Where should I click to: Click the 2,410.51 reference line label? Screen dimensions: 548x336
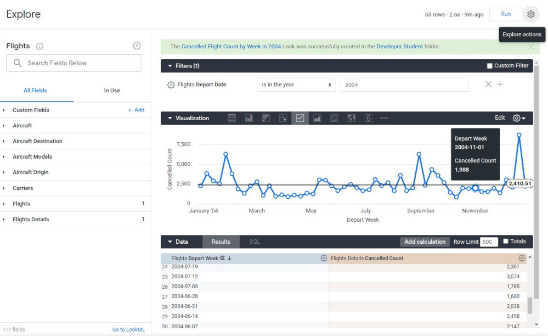point(519,183)
